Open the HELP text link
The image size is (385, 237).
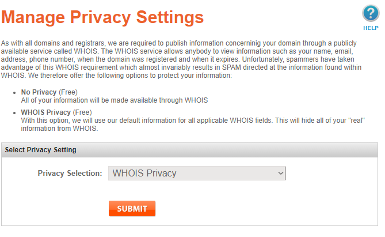click(370, 28)
